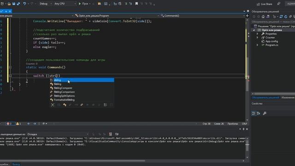
Task: Toggle word wrap in the output pane
Action: point(117,134)
